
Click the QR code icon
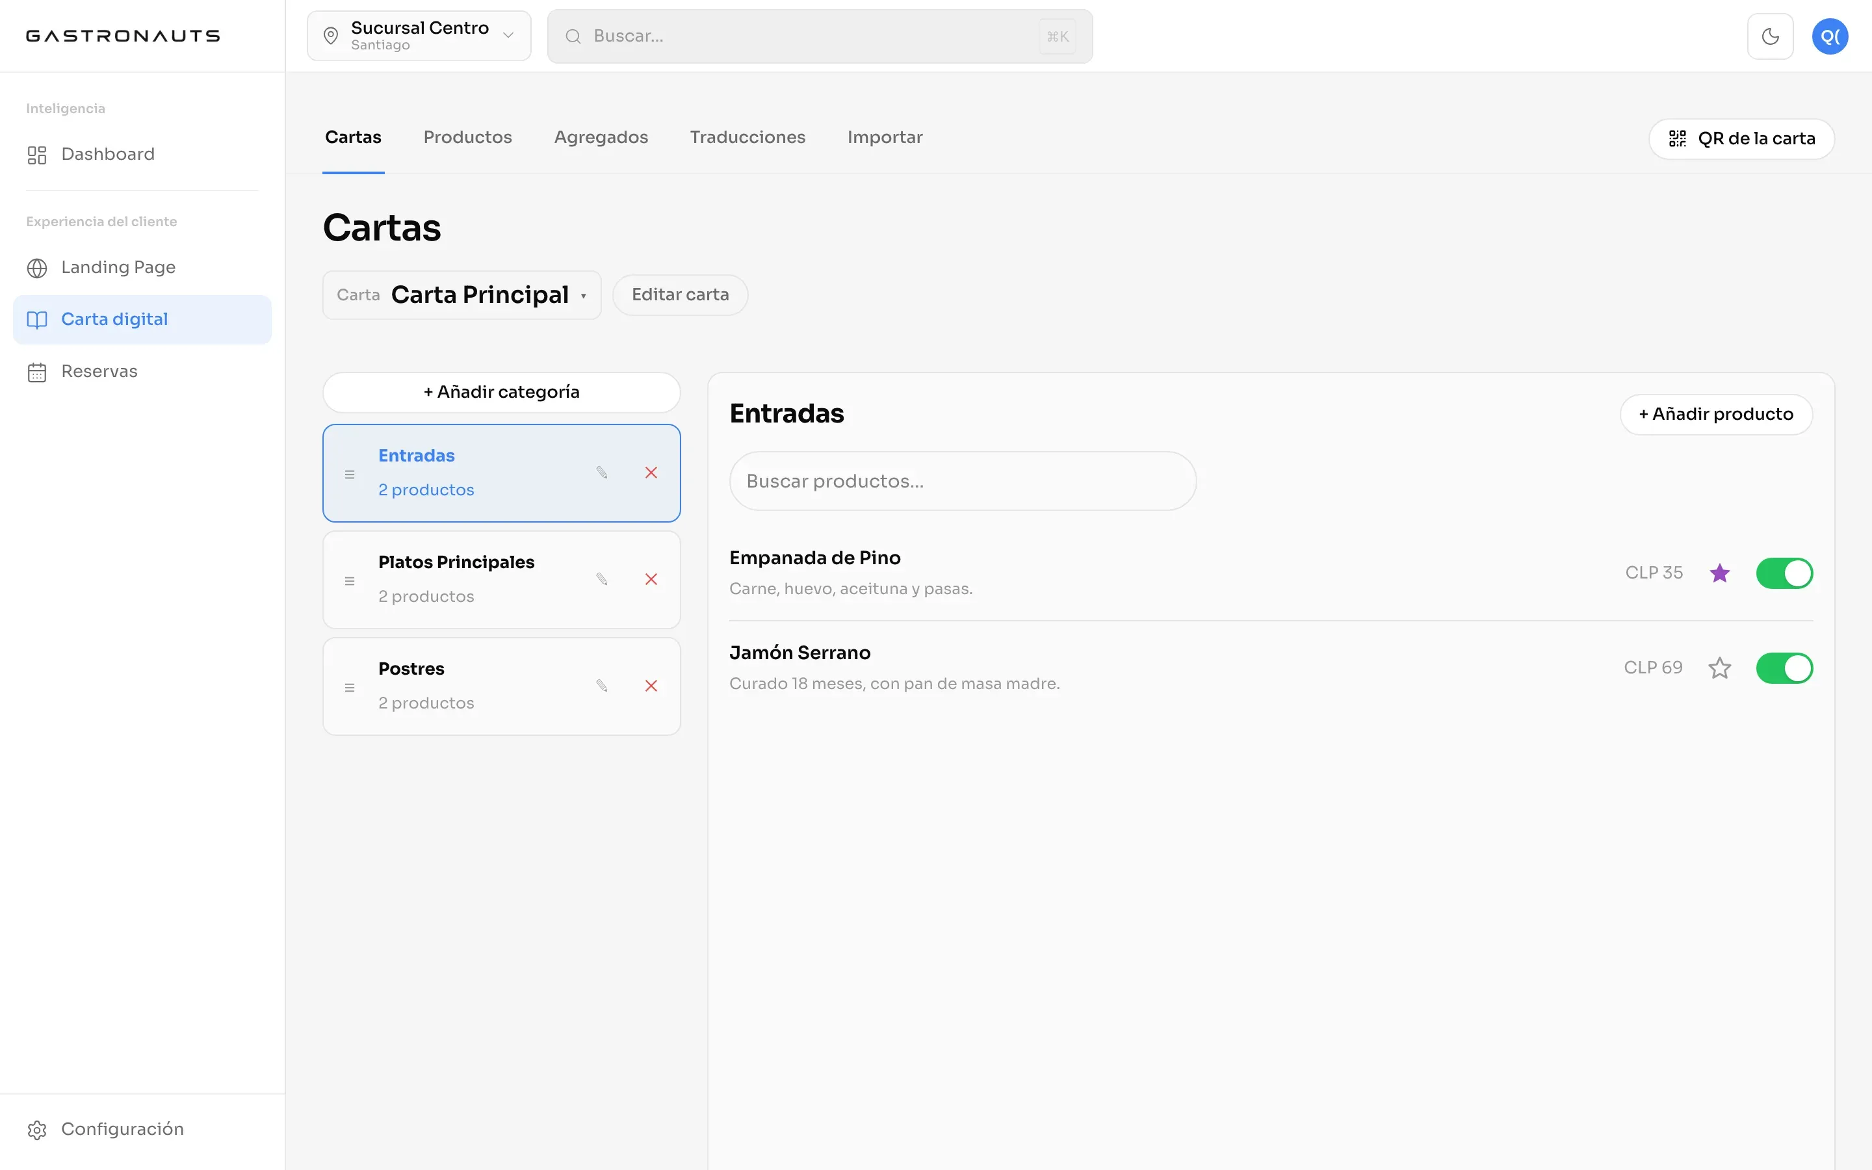(x=1677, y=138)
